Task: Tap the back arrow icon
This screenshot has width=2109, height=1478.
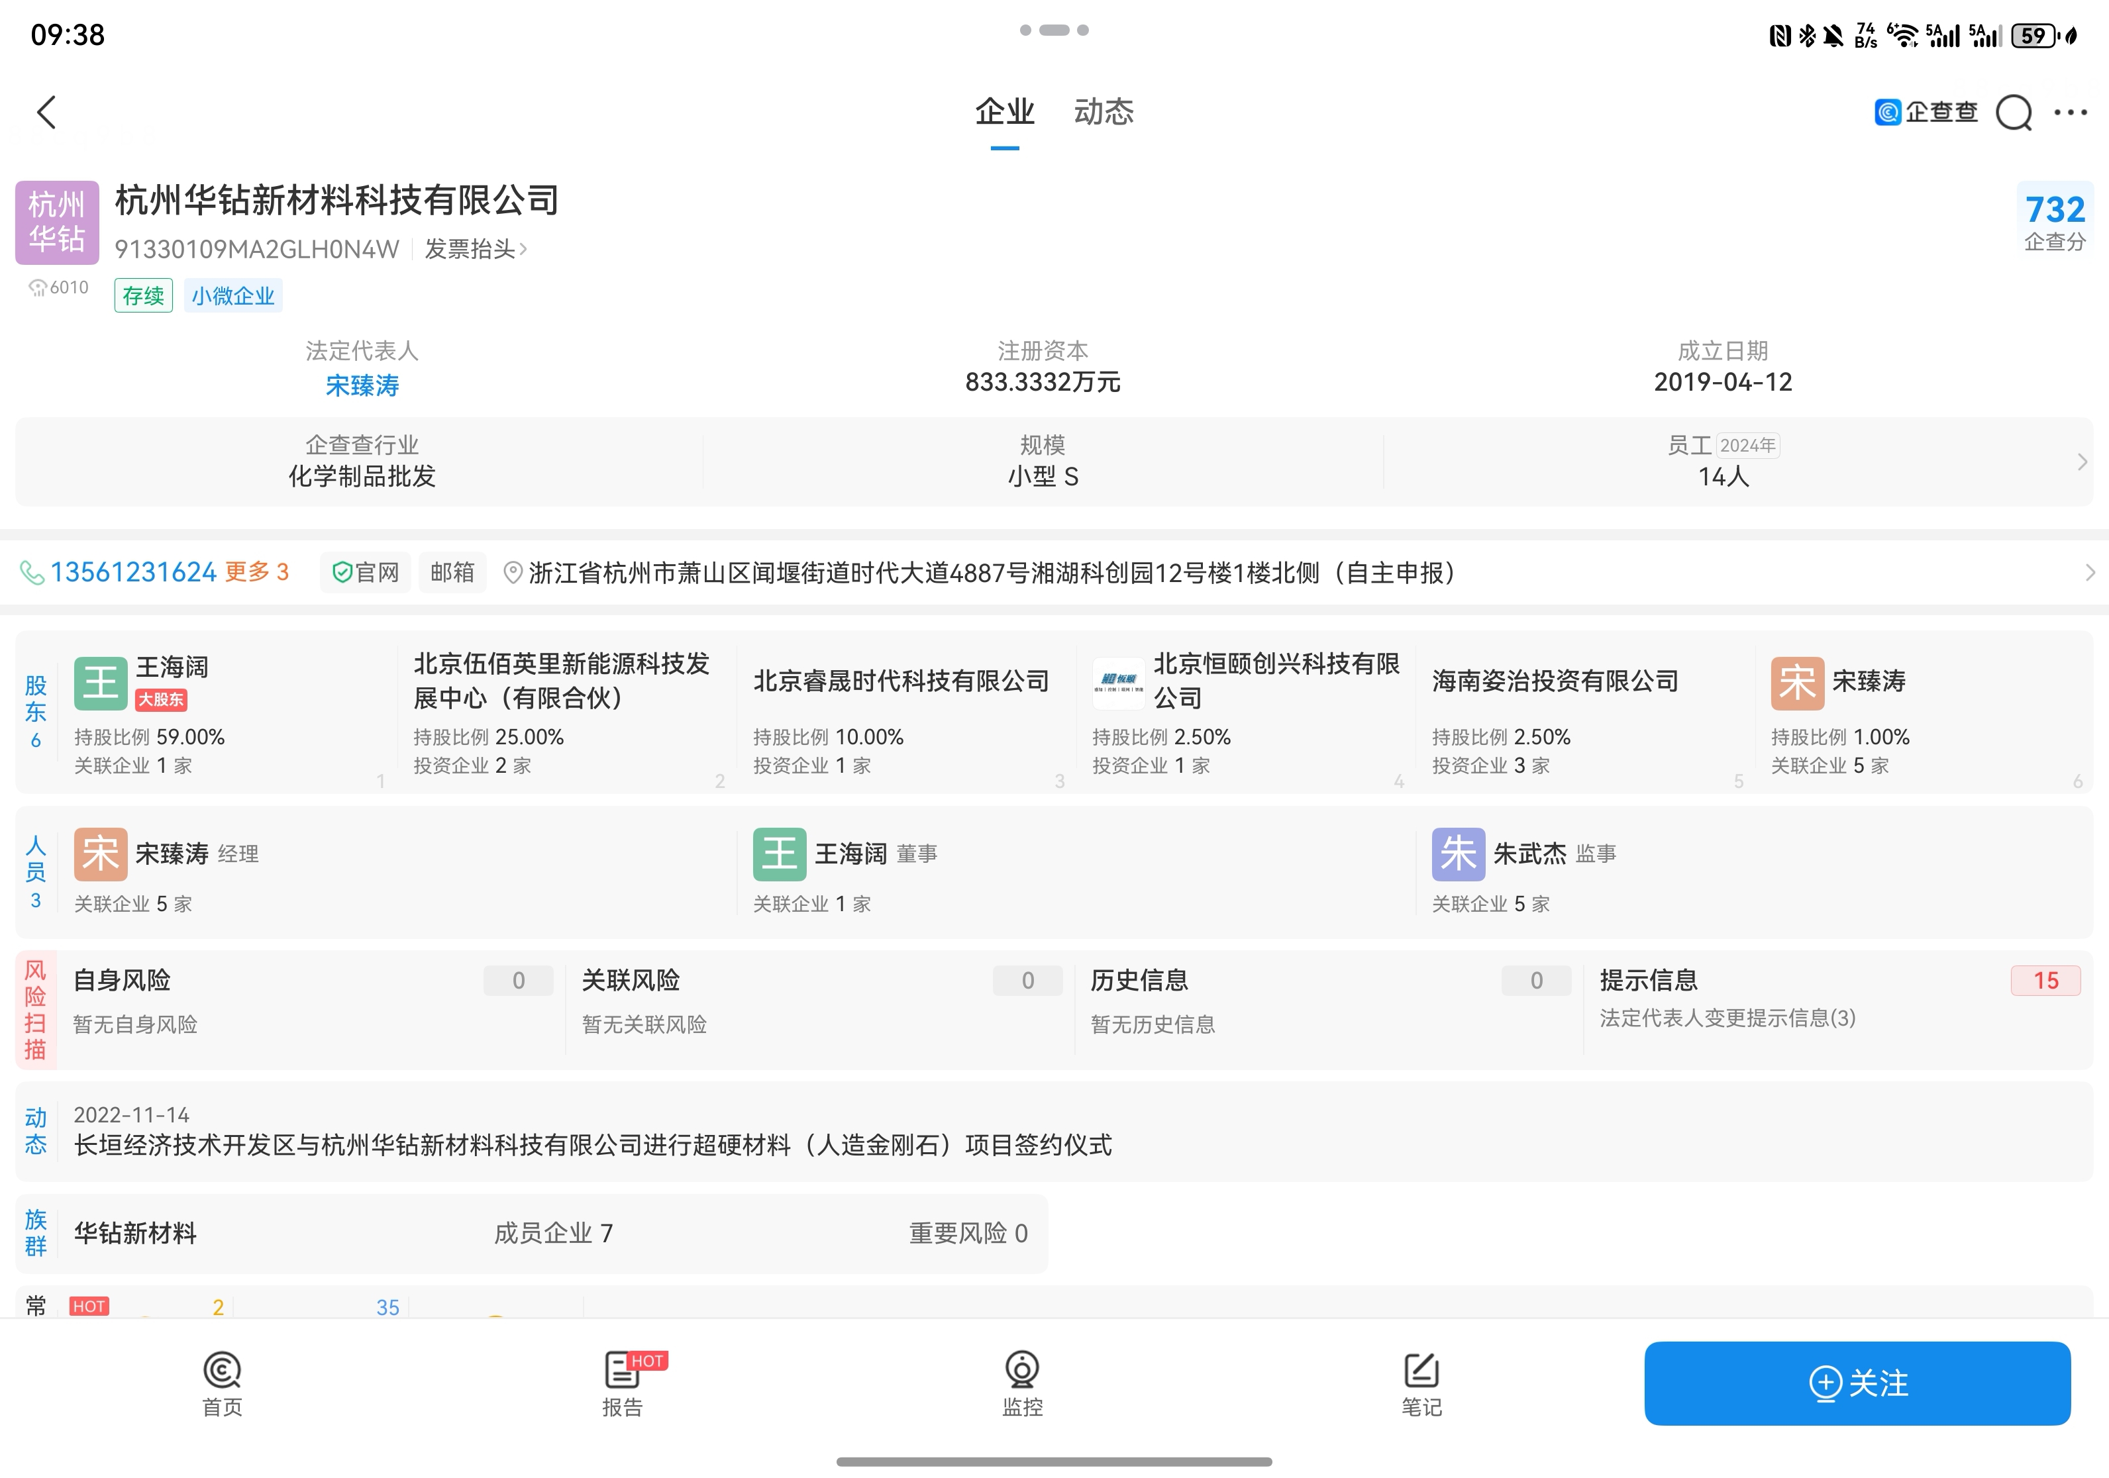Action: click(47, 112)
